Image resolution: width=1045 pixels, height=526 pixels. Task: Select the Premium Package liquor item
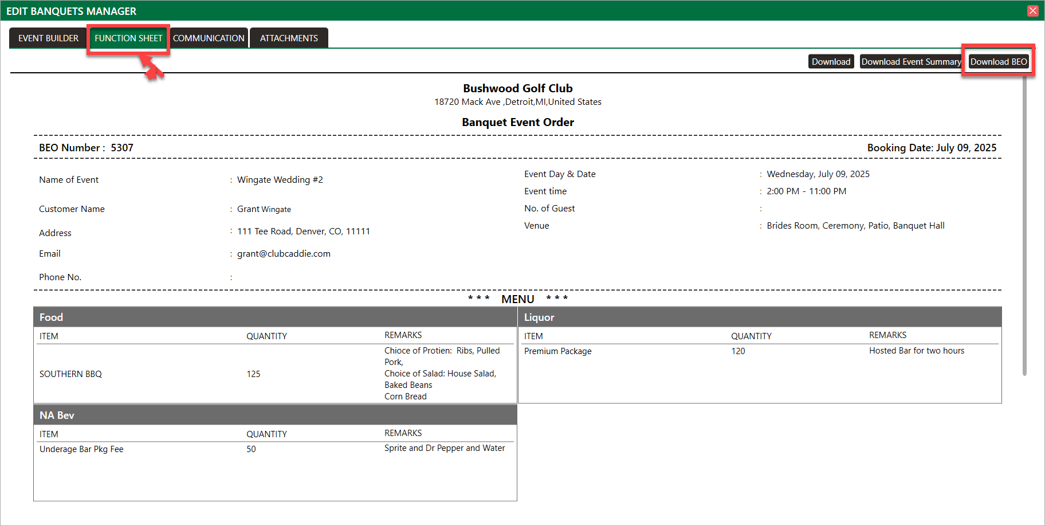(557, 351)
